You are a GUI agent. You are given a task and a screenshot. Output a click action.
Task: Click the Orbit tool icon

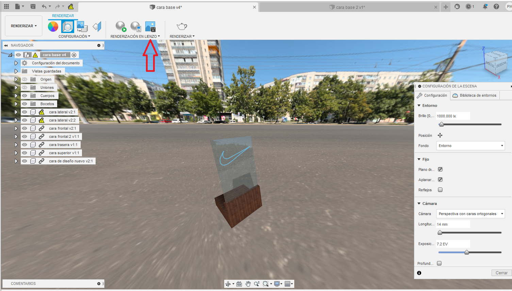[228, 284]
